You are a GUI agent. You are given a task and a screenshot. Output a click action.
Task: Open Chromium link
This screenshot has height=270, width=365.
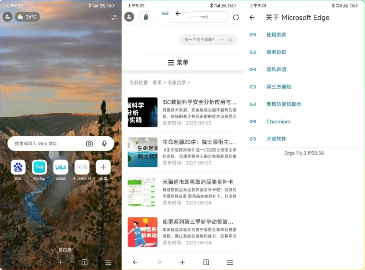click(278, 122)
